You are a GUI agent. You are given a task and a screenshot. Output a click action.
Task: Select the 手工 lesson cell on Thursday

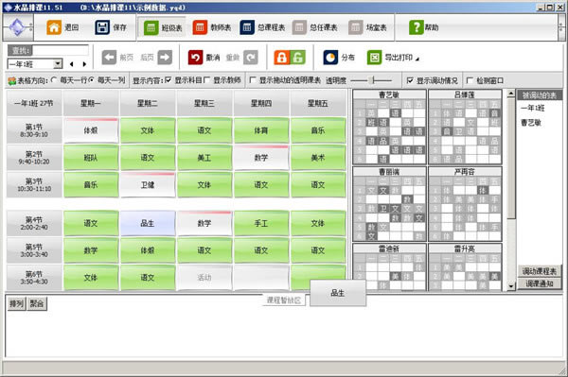[x=261, y=223]
